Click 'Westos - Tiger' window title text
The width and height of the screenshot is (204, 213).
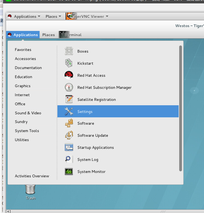190,26
